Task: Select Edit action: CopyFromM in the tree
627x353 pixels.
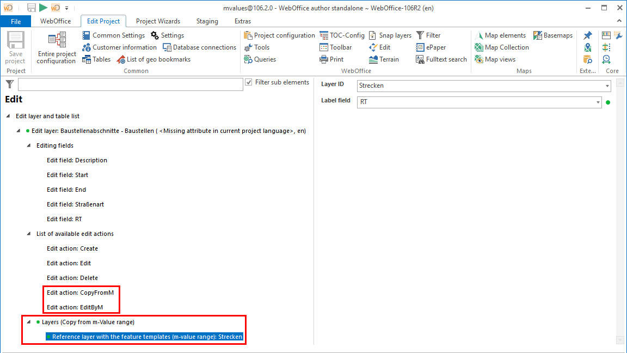Action: pyautogui.click(x=81, y=293)
